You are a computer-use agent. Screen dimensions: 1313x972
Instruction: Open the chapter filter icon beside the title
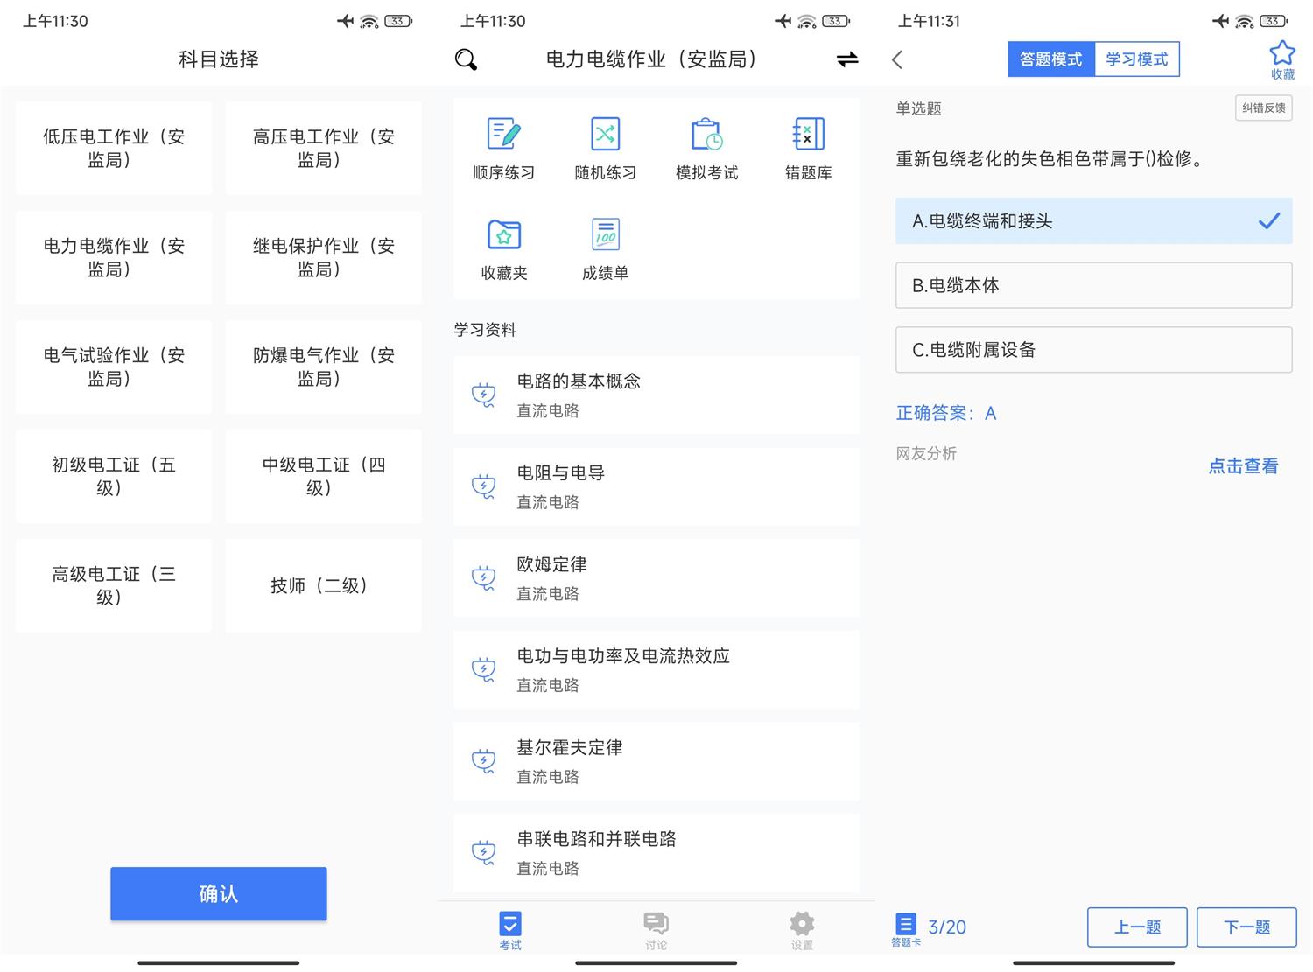coord(846,59)
